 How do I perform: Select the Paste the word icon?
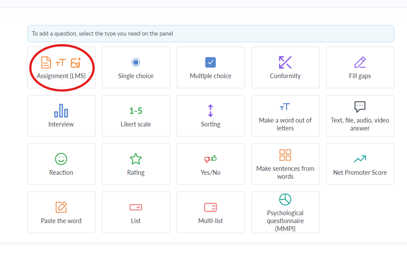point(61,207)
